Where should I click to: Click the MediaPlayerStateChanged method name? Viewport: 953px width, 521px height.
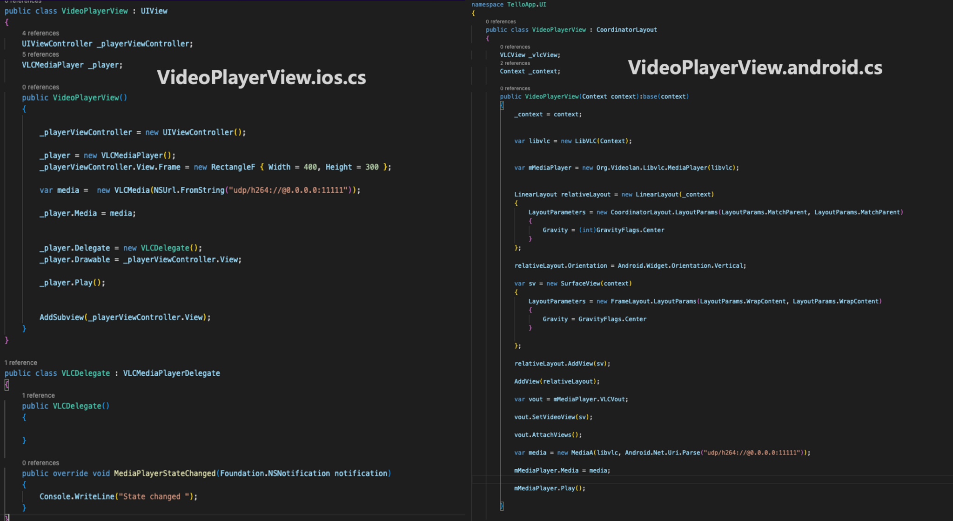(x=165, y=473)
